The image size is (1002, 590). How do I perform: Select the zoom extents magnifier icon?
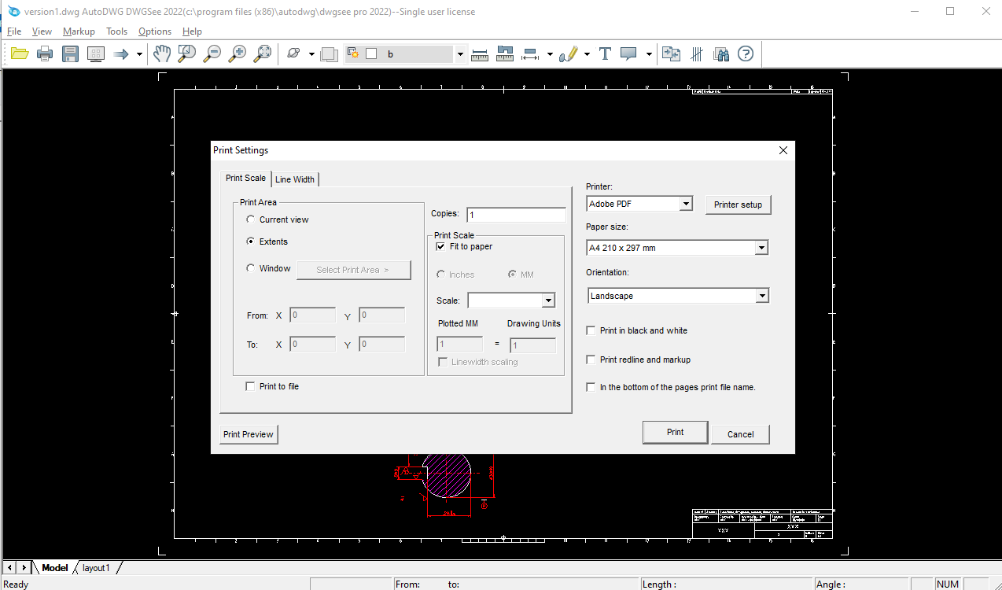pos(263,53)
